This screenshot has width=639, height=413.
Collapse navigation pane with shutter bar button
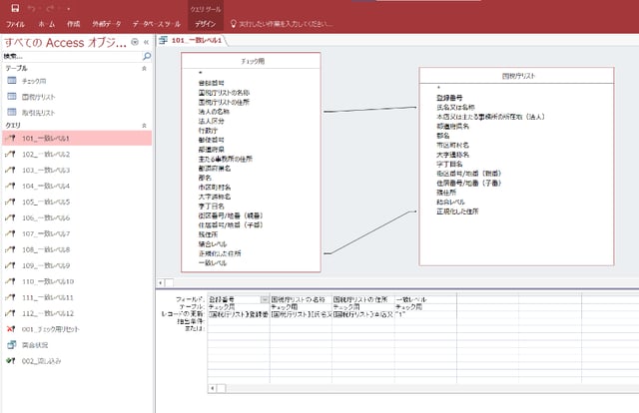tap(147, 43)
